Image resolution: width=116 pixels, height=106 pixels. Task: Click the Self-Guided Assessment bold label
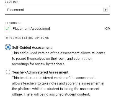[32, 48]
